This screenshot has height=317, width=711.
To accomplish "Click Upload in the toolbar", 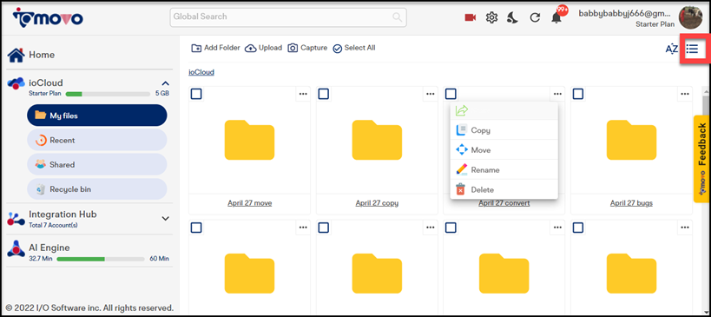I will pos(263,48).
